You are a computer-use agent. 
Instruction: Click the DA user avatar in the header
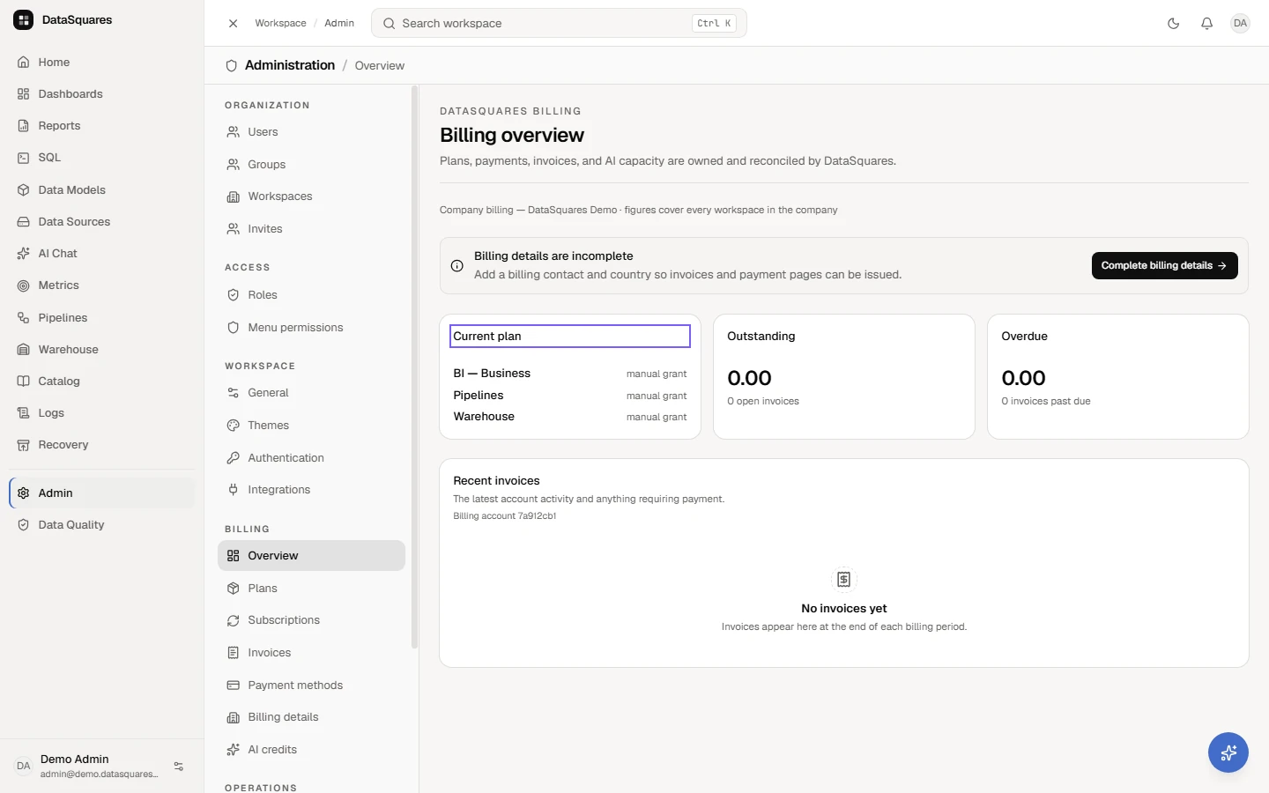click(x=1240, y=24)
